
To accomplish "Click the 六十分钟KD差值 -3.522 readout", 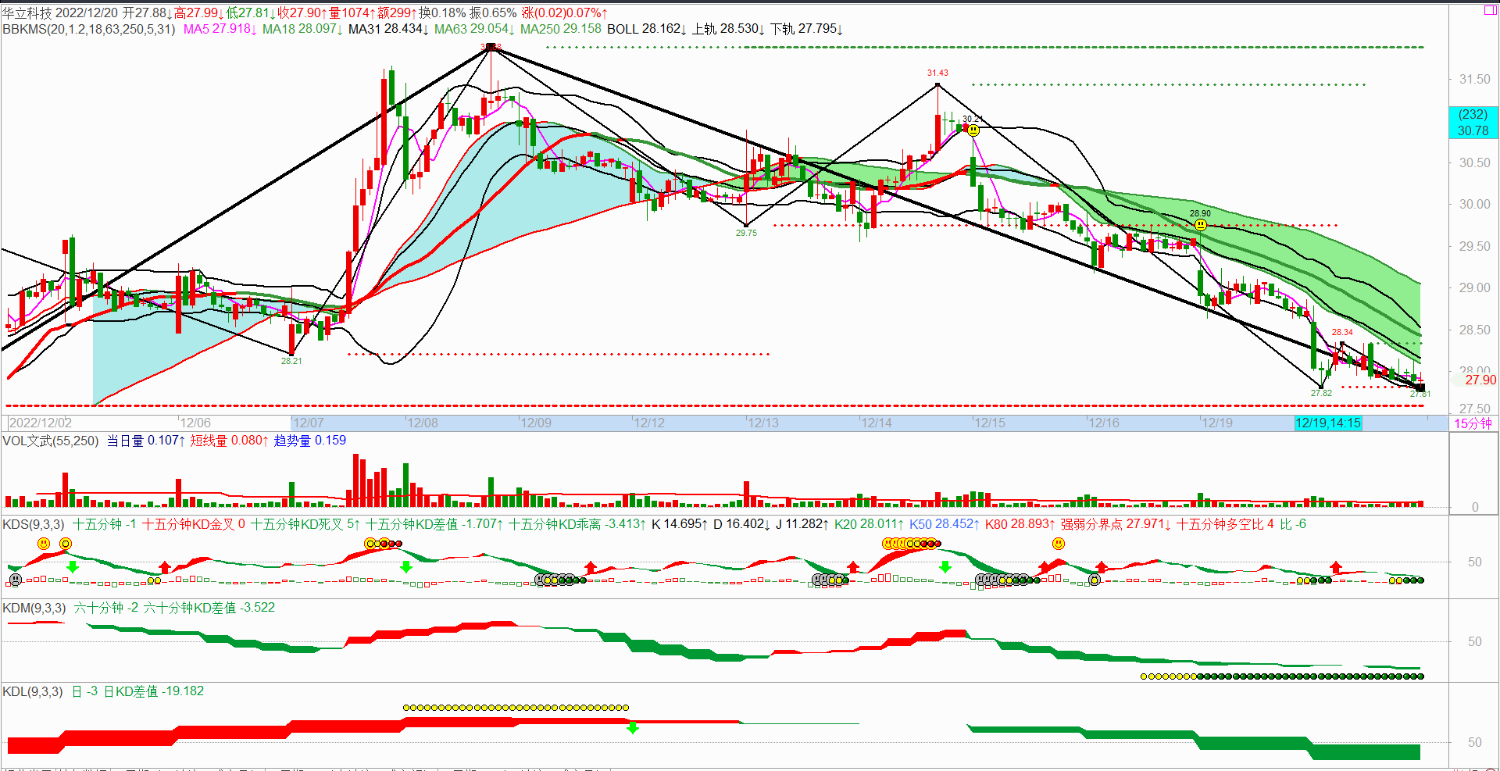I will (x=209, y=608).
